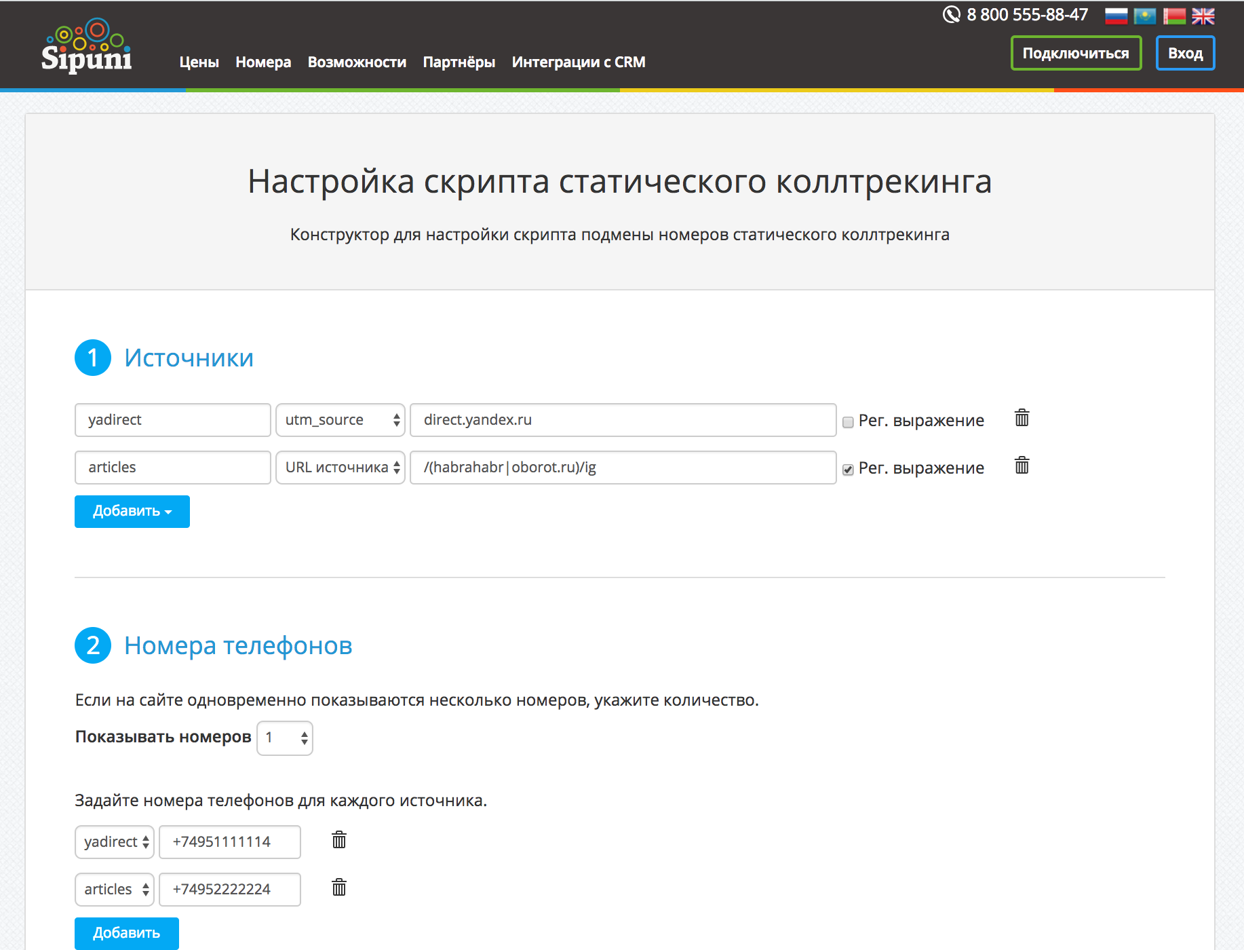Click the yadirect source name field
This screenshot has height=950, width=1244.
tap(173, 420)
